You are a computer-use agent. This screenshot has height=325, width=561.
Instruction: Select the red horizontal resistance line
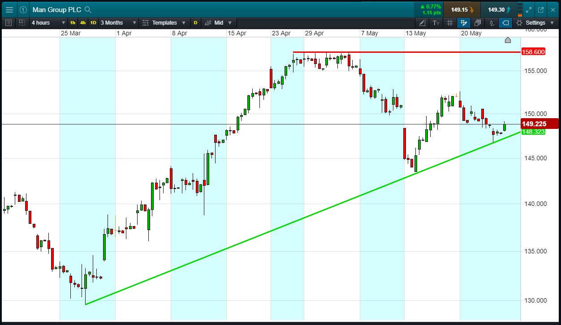(x=407, y=52)
